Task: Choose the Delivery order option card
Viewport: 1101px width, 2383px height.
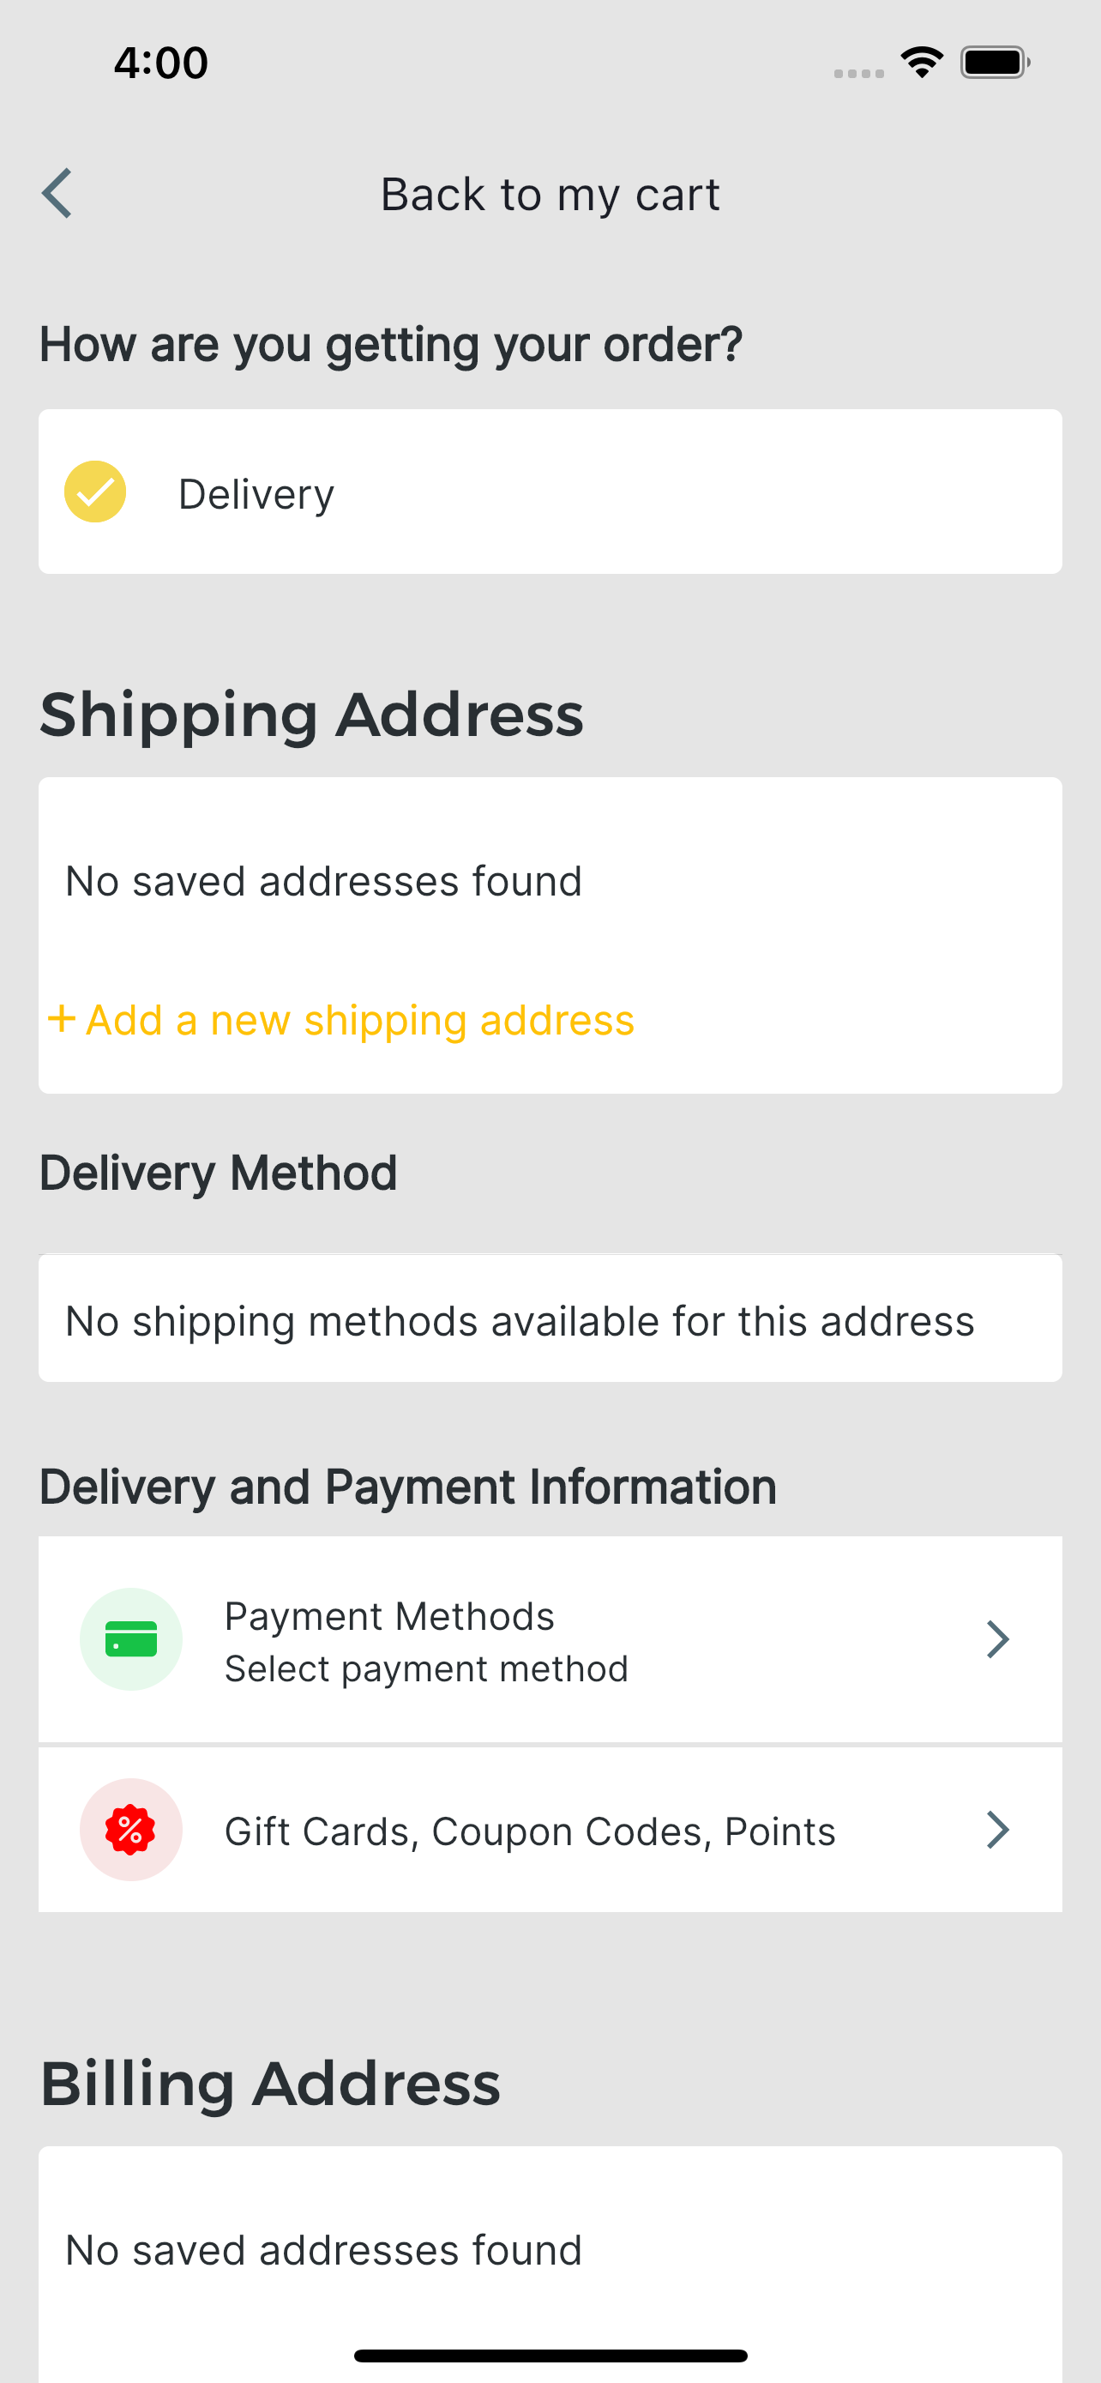Action: click(x=550, y=492)
